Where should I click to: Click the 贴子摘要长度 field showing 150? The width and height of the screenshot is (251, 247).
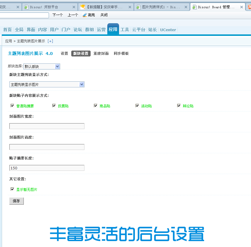click(47, 168)
